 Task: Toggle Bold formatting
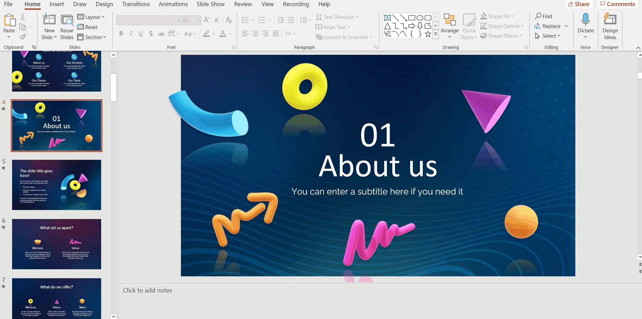(121, 33)
